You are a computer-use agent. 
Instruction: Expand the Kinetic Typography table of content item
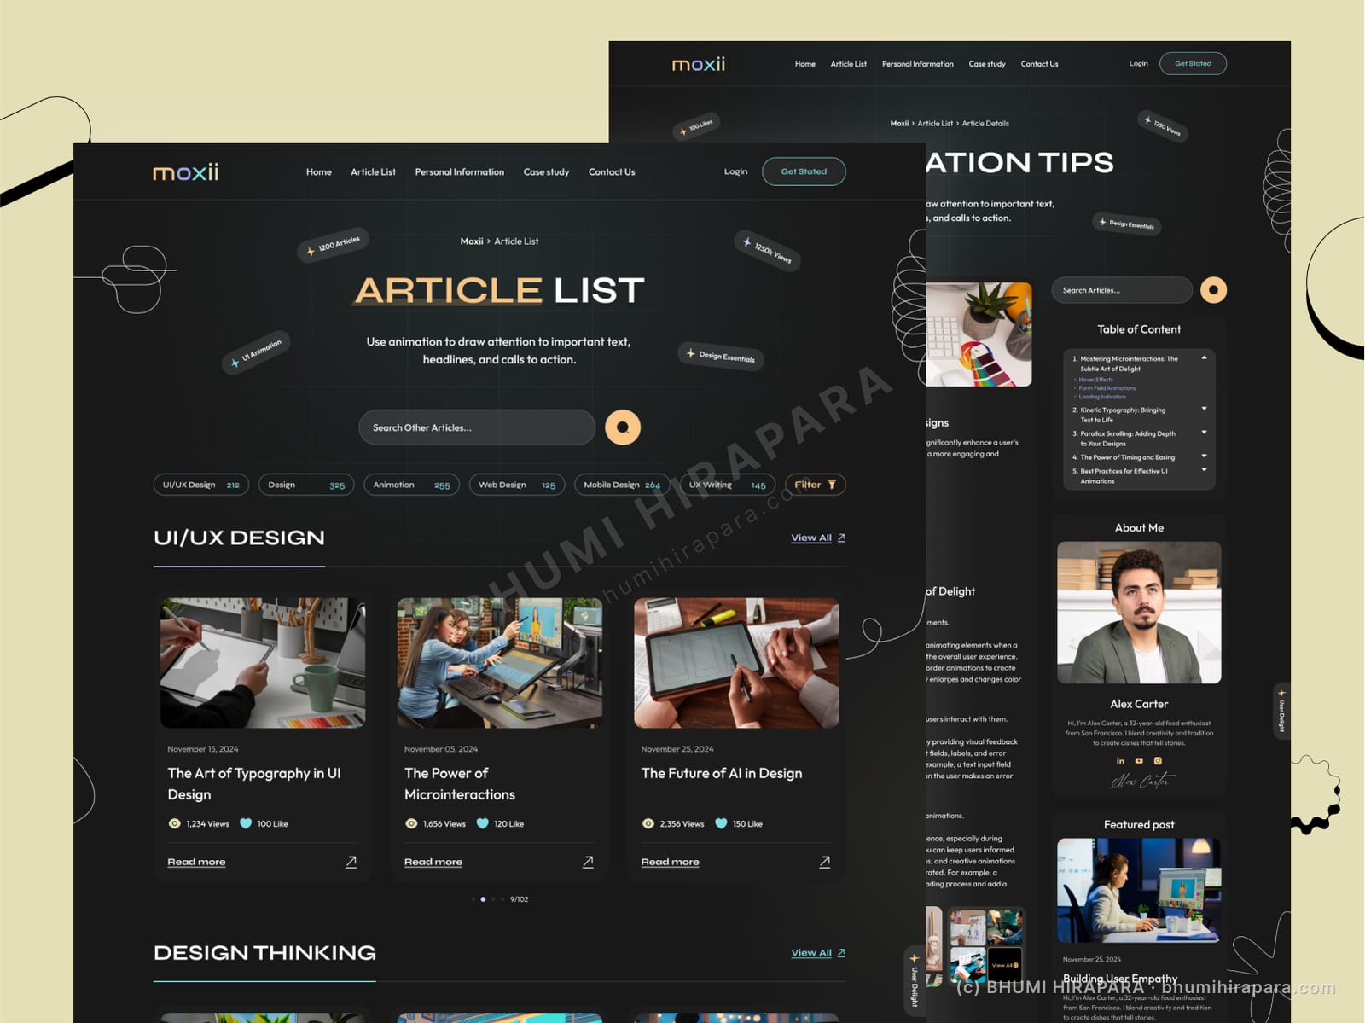(1204, 409)
